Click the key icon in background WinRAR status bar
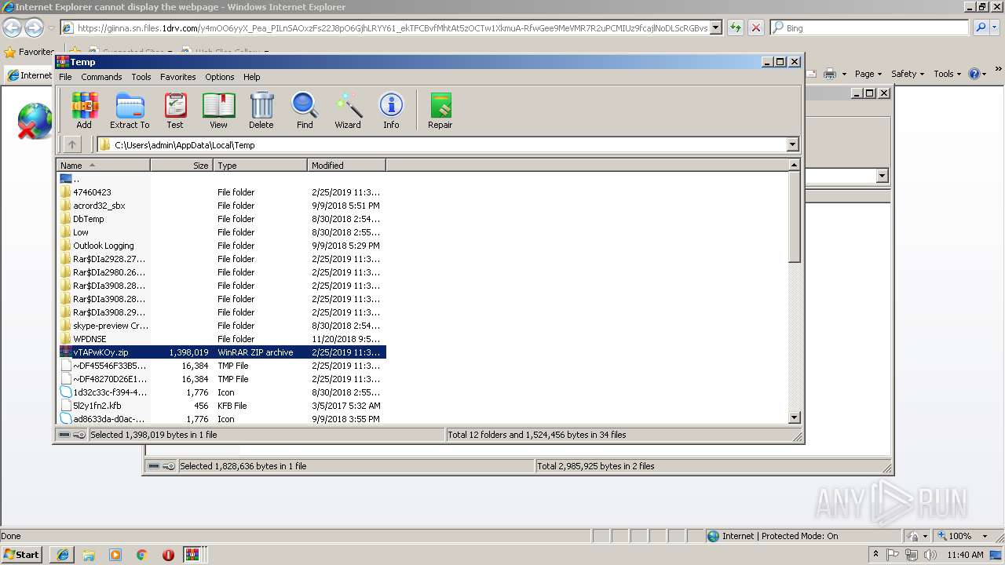Viewport: 1005px width, 565px height. point(169,466)
